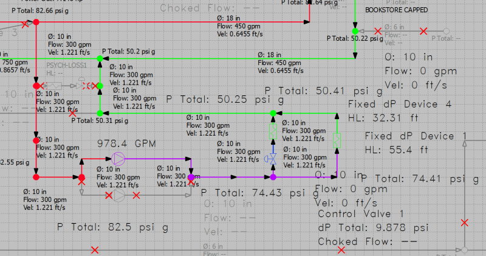Click the P Total: 74.43 psi g label

pyautogui.click(x=260, y=193)
